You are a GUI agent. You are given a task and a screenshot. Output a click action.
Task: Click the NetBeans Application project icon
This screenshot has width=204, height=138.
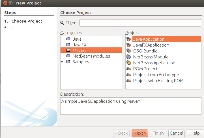click(129, 63)
